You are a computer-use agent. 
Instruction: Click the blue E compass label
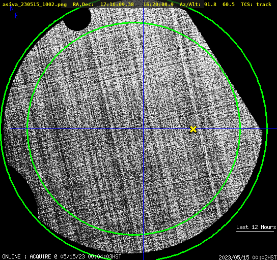(17, 16)
